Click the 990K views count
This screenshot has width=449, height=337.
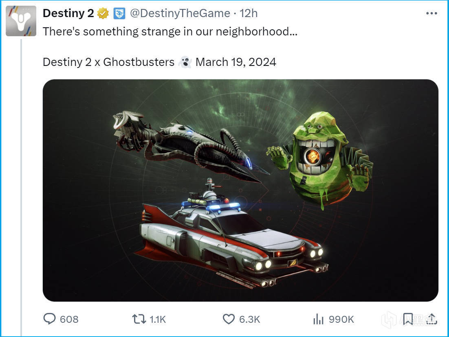point(341,319)
